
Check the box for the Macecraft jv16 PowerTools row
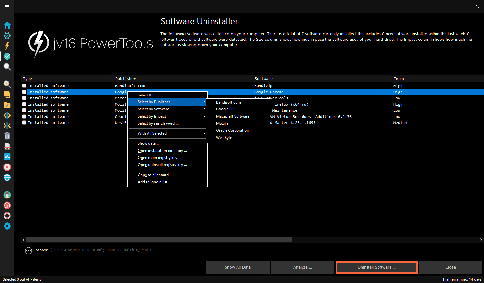pos(24,98)
